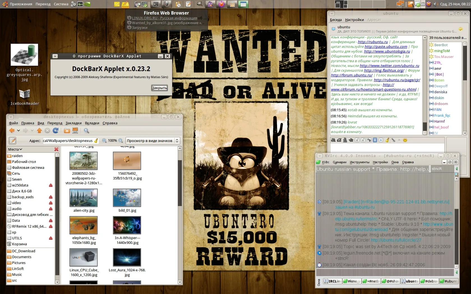Select user mingToM in participants list
The height and width of the screenshot is (294, 471).
442,51
